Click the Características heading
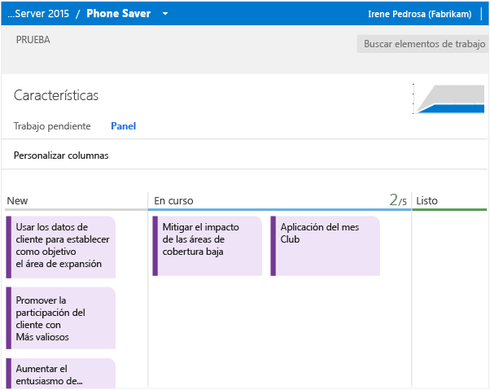This screenshot has width=490, height=390. click(x=56, y=95)
